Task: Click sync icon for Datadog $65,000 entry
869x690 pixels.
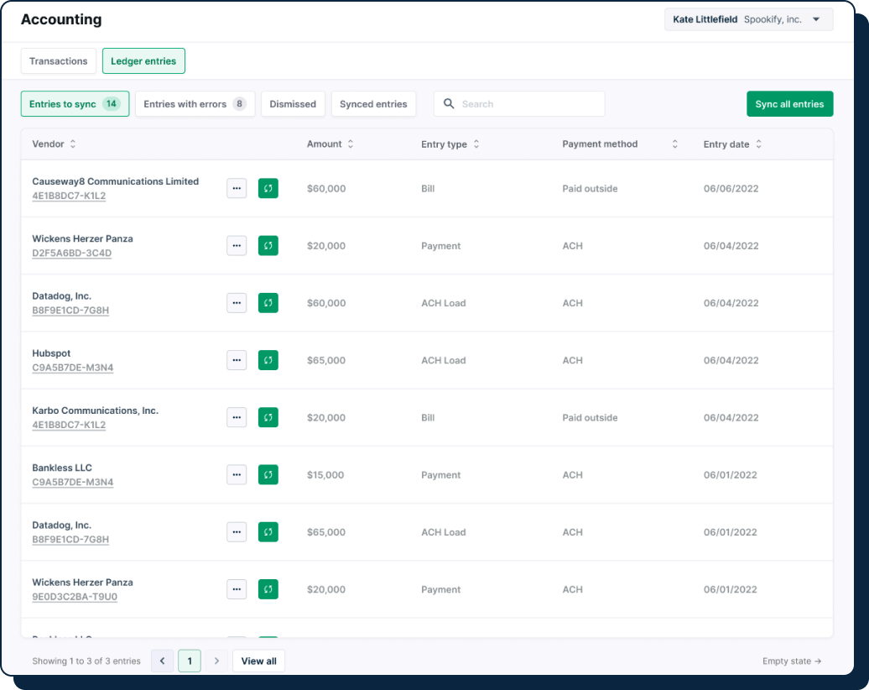Action: 268,531
